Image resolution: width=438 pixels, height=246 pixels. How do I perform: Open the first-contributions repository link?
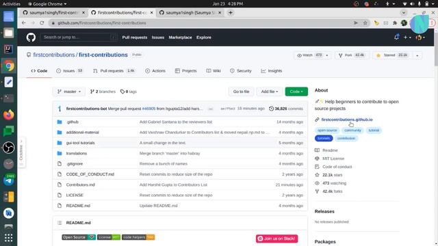103,55
